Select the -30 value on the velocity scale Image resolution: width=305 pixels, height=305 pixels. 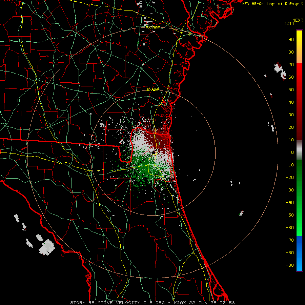click(x=290, y=190)
